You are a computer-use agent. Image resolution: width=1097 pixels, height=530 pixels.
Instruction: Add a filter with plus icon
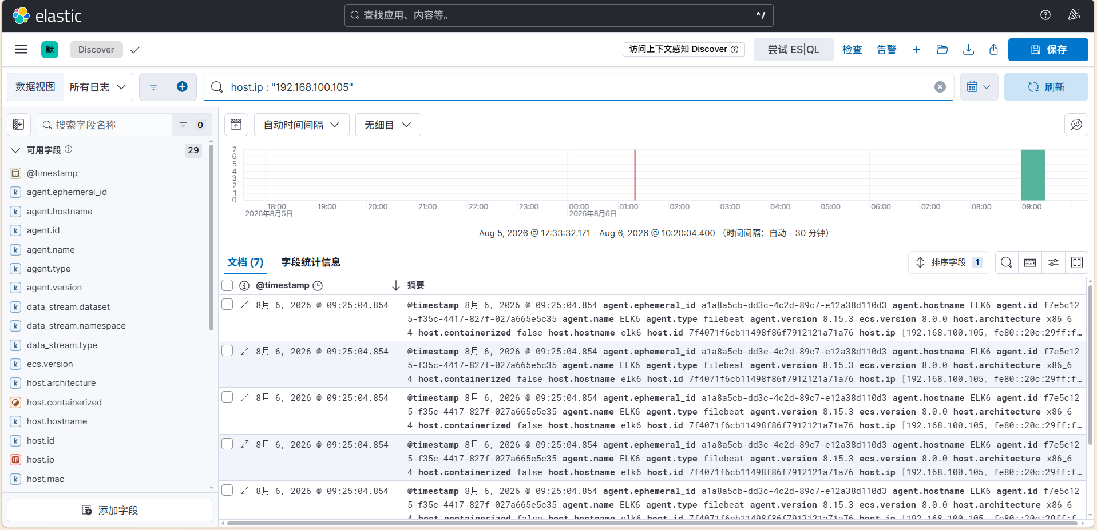(182, 87)
